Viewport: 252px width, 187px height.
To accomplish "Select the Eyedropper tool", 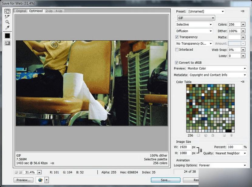I will click(7, 27).
